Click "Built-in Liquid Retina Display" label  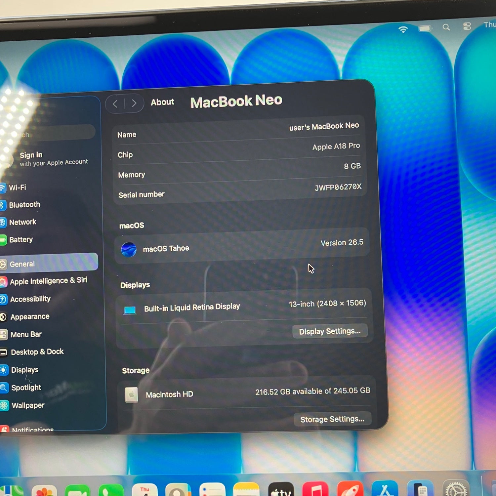(x=192, y=308)
